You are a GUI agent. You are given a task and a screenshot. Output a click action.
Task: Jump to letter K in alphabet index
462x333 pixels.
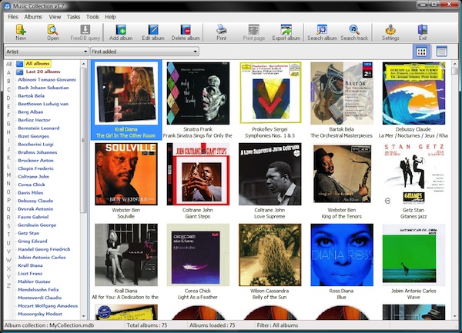point(8,158)
